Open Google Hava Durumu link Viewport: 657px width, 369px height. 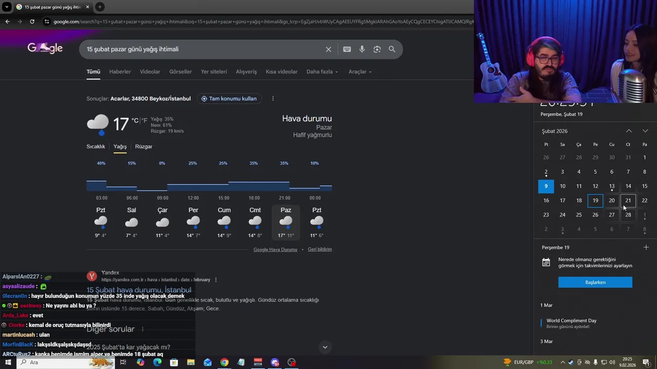click(275, 250)
